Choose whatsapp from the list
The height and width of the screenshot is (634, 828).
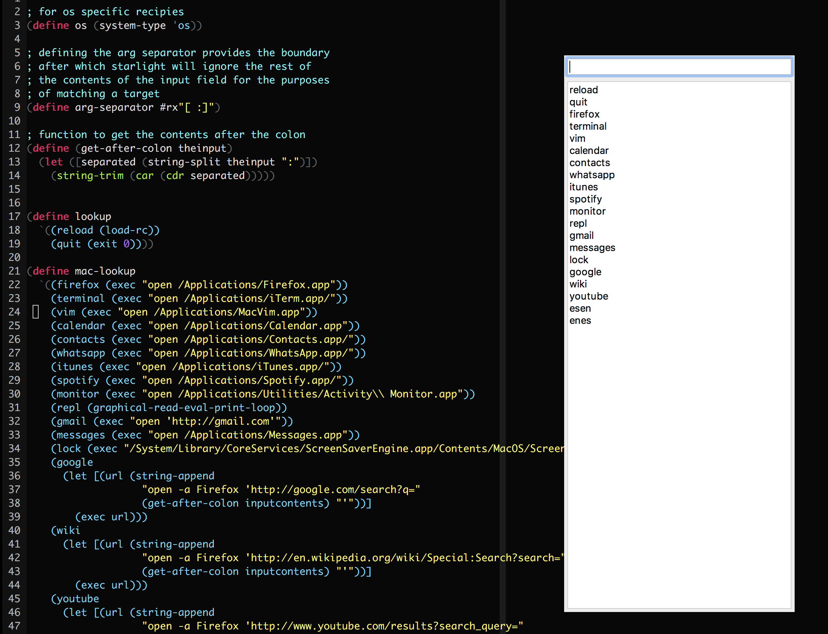pos(592,175)
